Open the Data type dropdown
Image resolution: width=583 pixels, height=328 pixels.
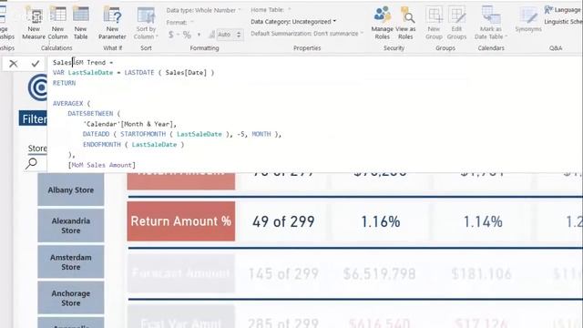[x=203, y=10]
